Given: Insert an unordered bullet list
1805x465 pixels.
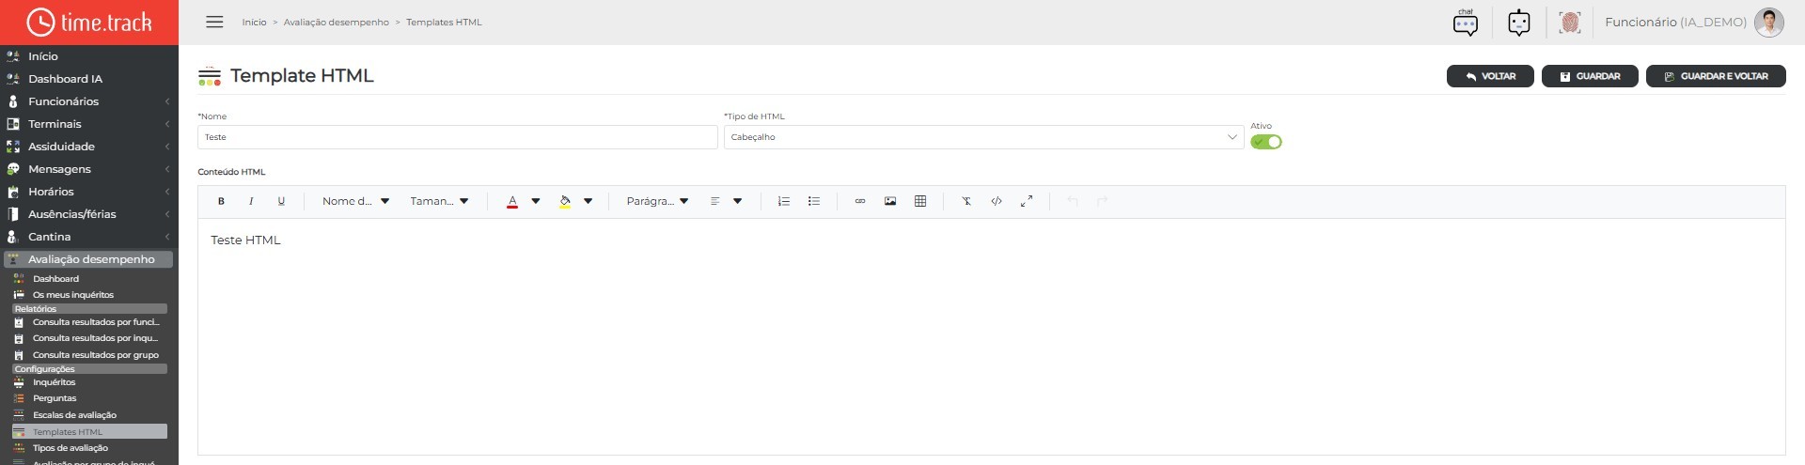Looking at the screenshot, I should pos(814,201).
